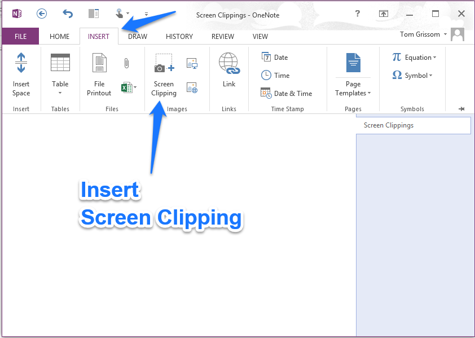Screen dimensions: 475x338
Task: Open Customize Quick Access Toolbar menu
Action: coord(146,14)
